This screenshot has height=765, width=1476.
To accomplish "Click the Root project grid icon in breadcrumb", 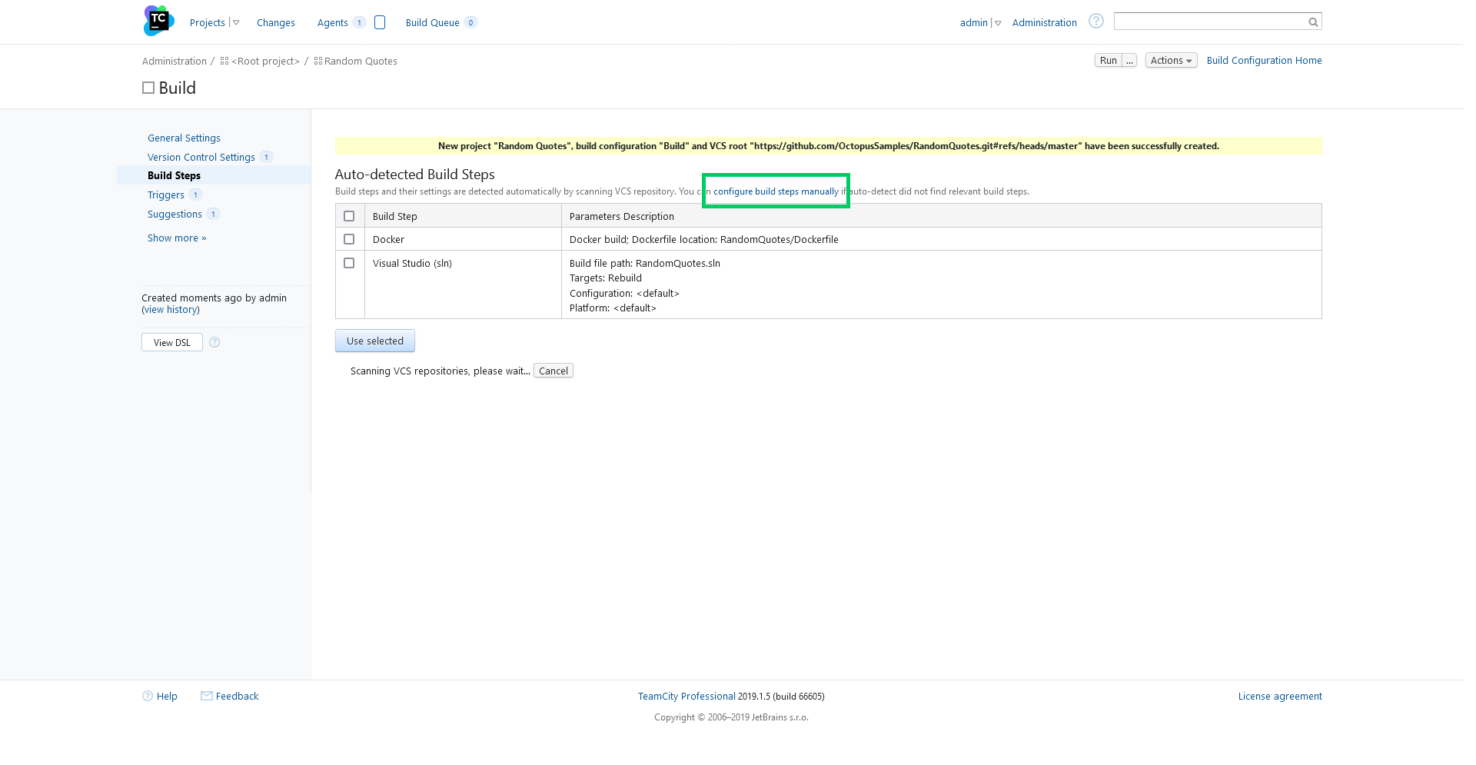I will click(224, 61).
